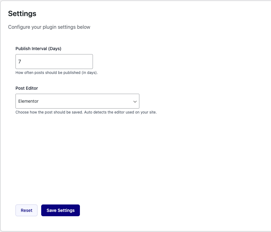
Task: Click the editor auto-detect helper text
Action: click(x=86, y=112)
